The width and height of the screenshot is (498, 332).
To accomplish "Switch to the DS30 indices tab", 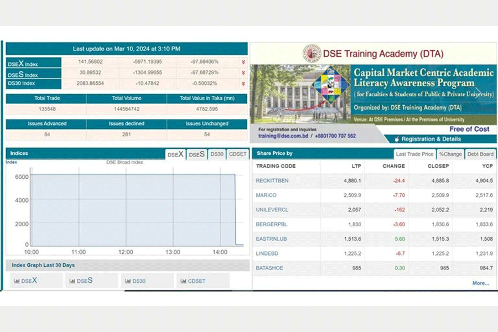I will (216, 154).
